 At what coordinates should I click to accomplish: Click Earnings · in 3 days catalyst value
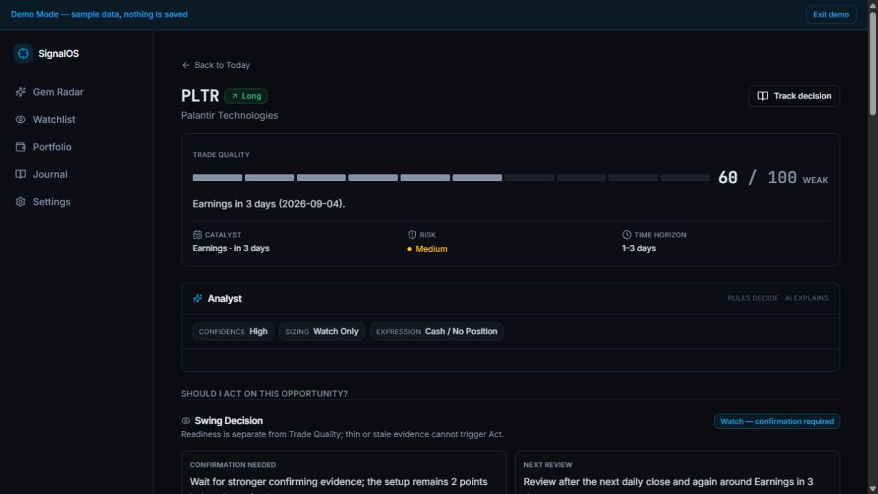231,248
